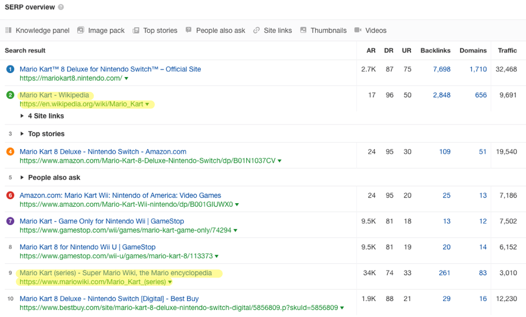
Task: Click backlinks count 261
Action: point(445,273)
